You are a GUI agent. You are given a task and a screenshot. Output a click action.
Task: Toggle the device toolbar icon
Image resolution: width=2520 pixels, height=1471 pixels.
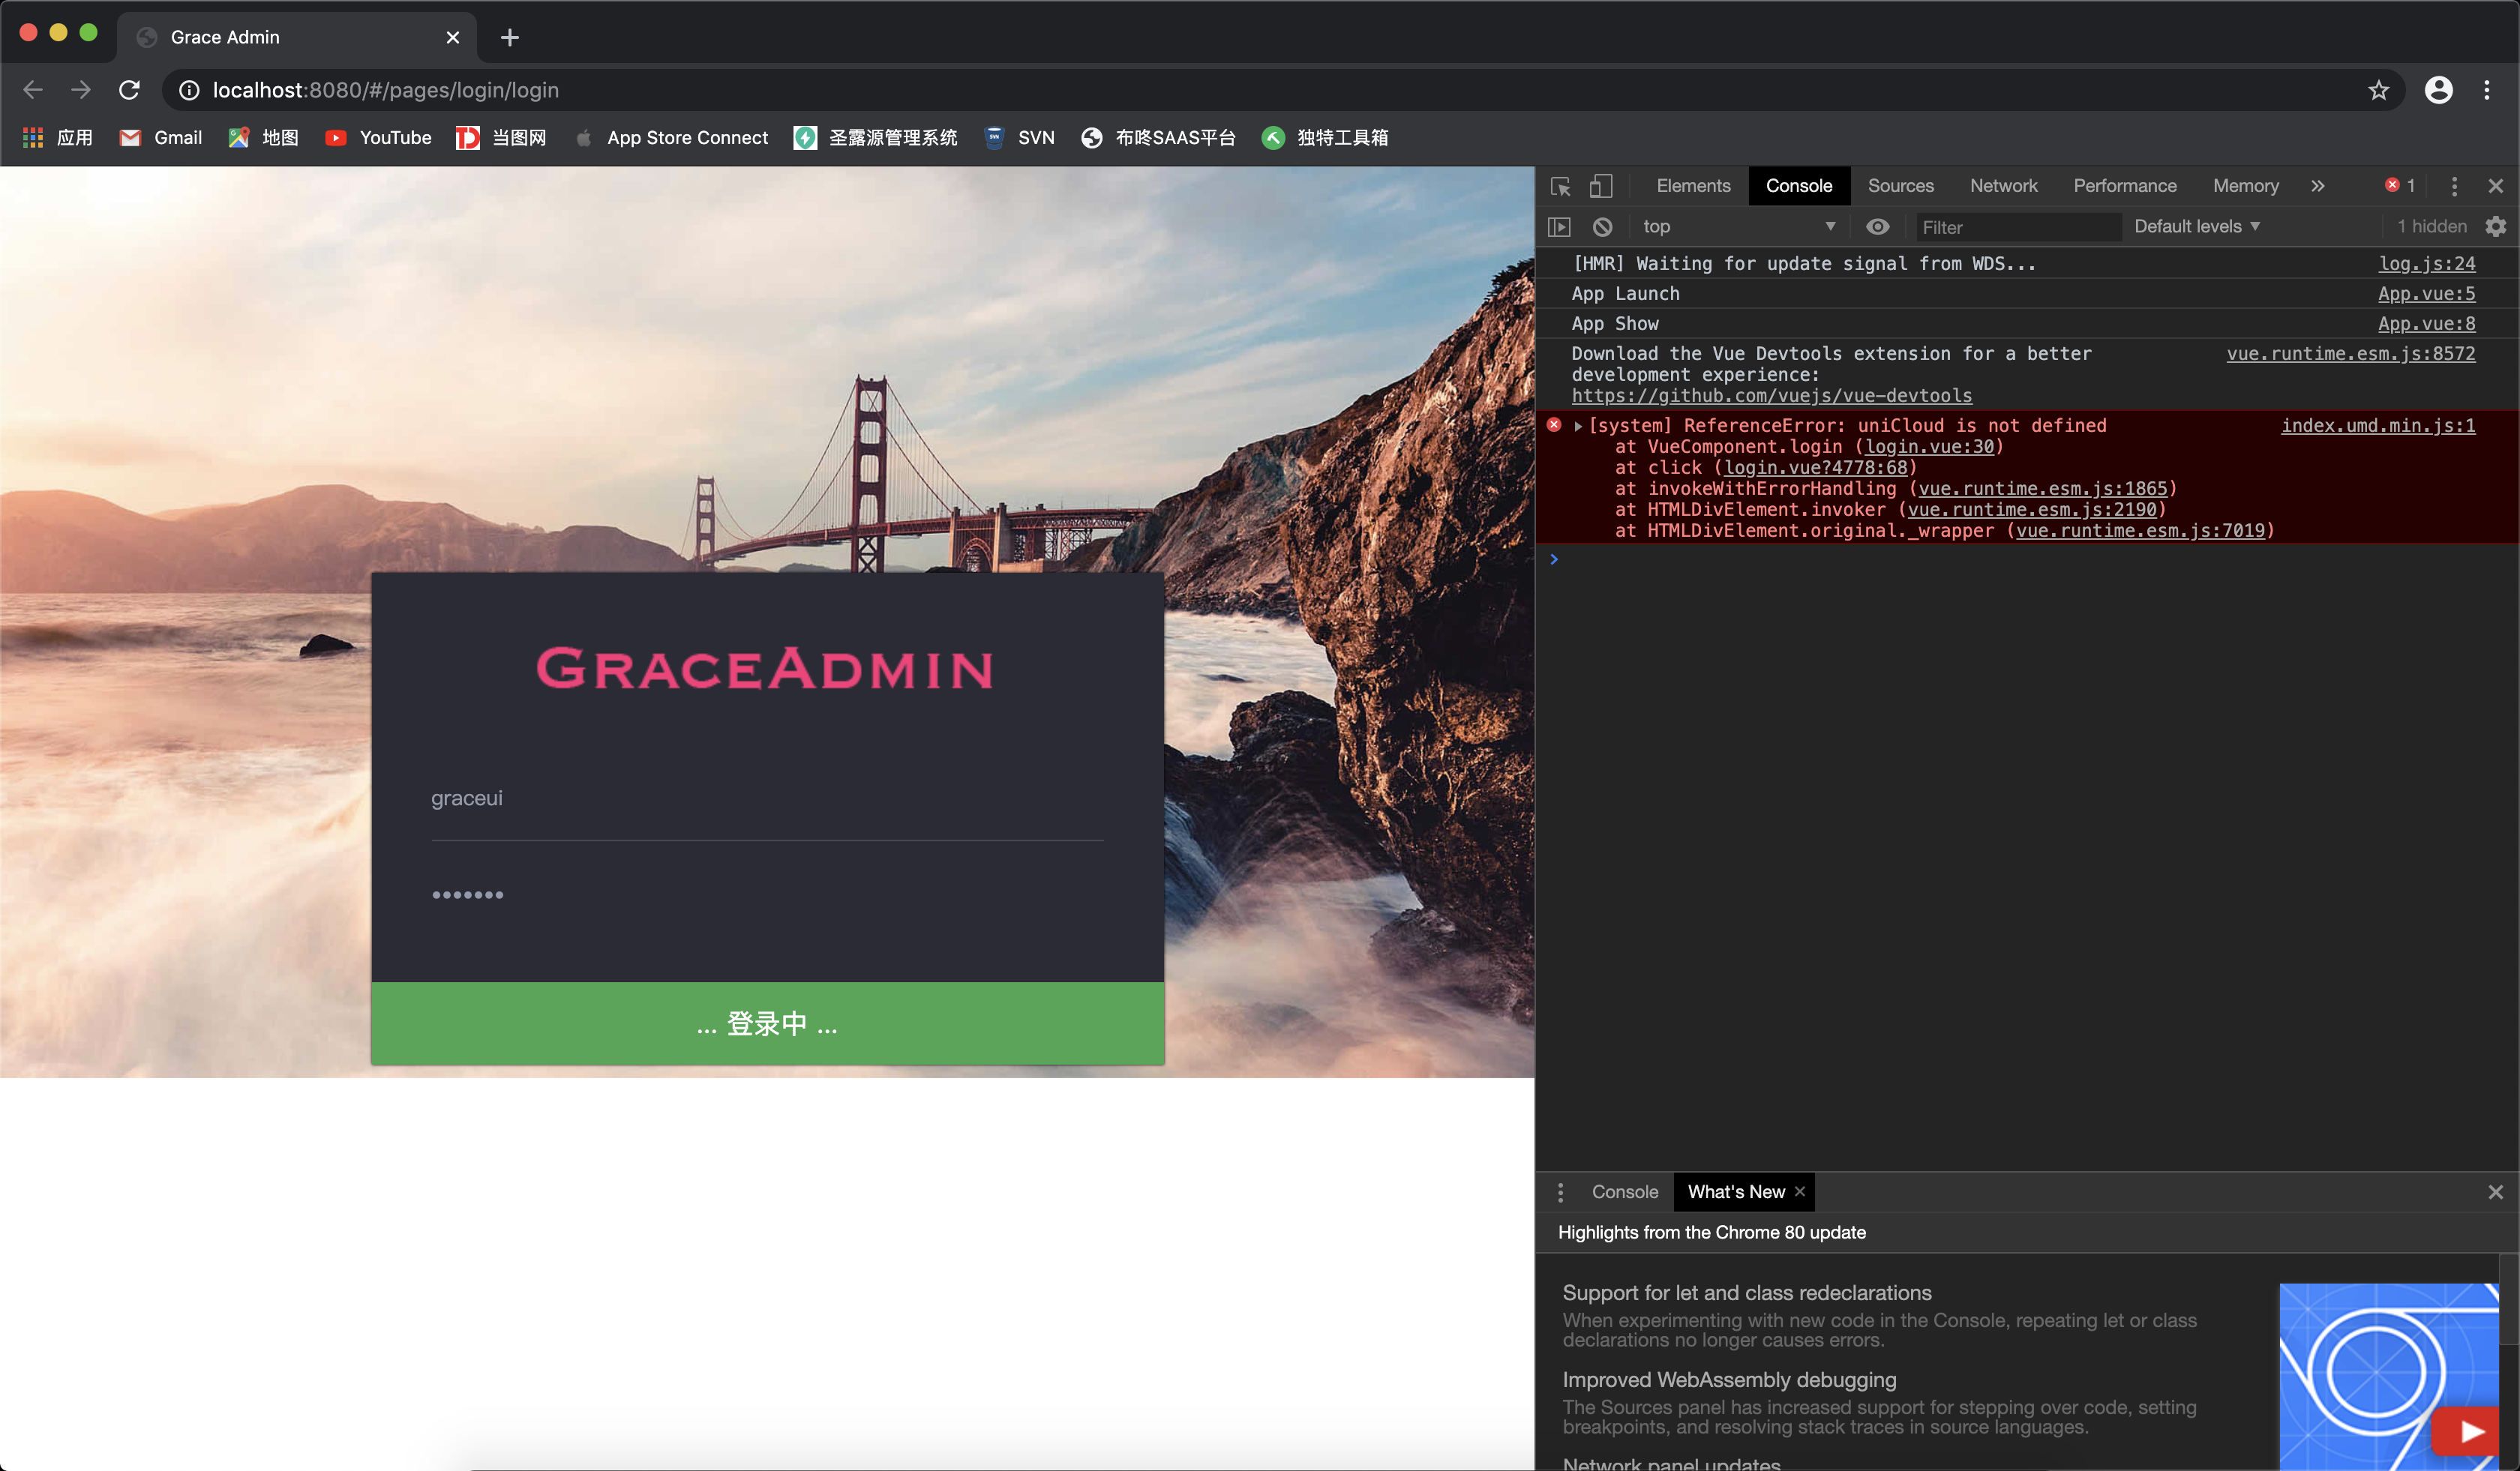click(1601, 186)
